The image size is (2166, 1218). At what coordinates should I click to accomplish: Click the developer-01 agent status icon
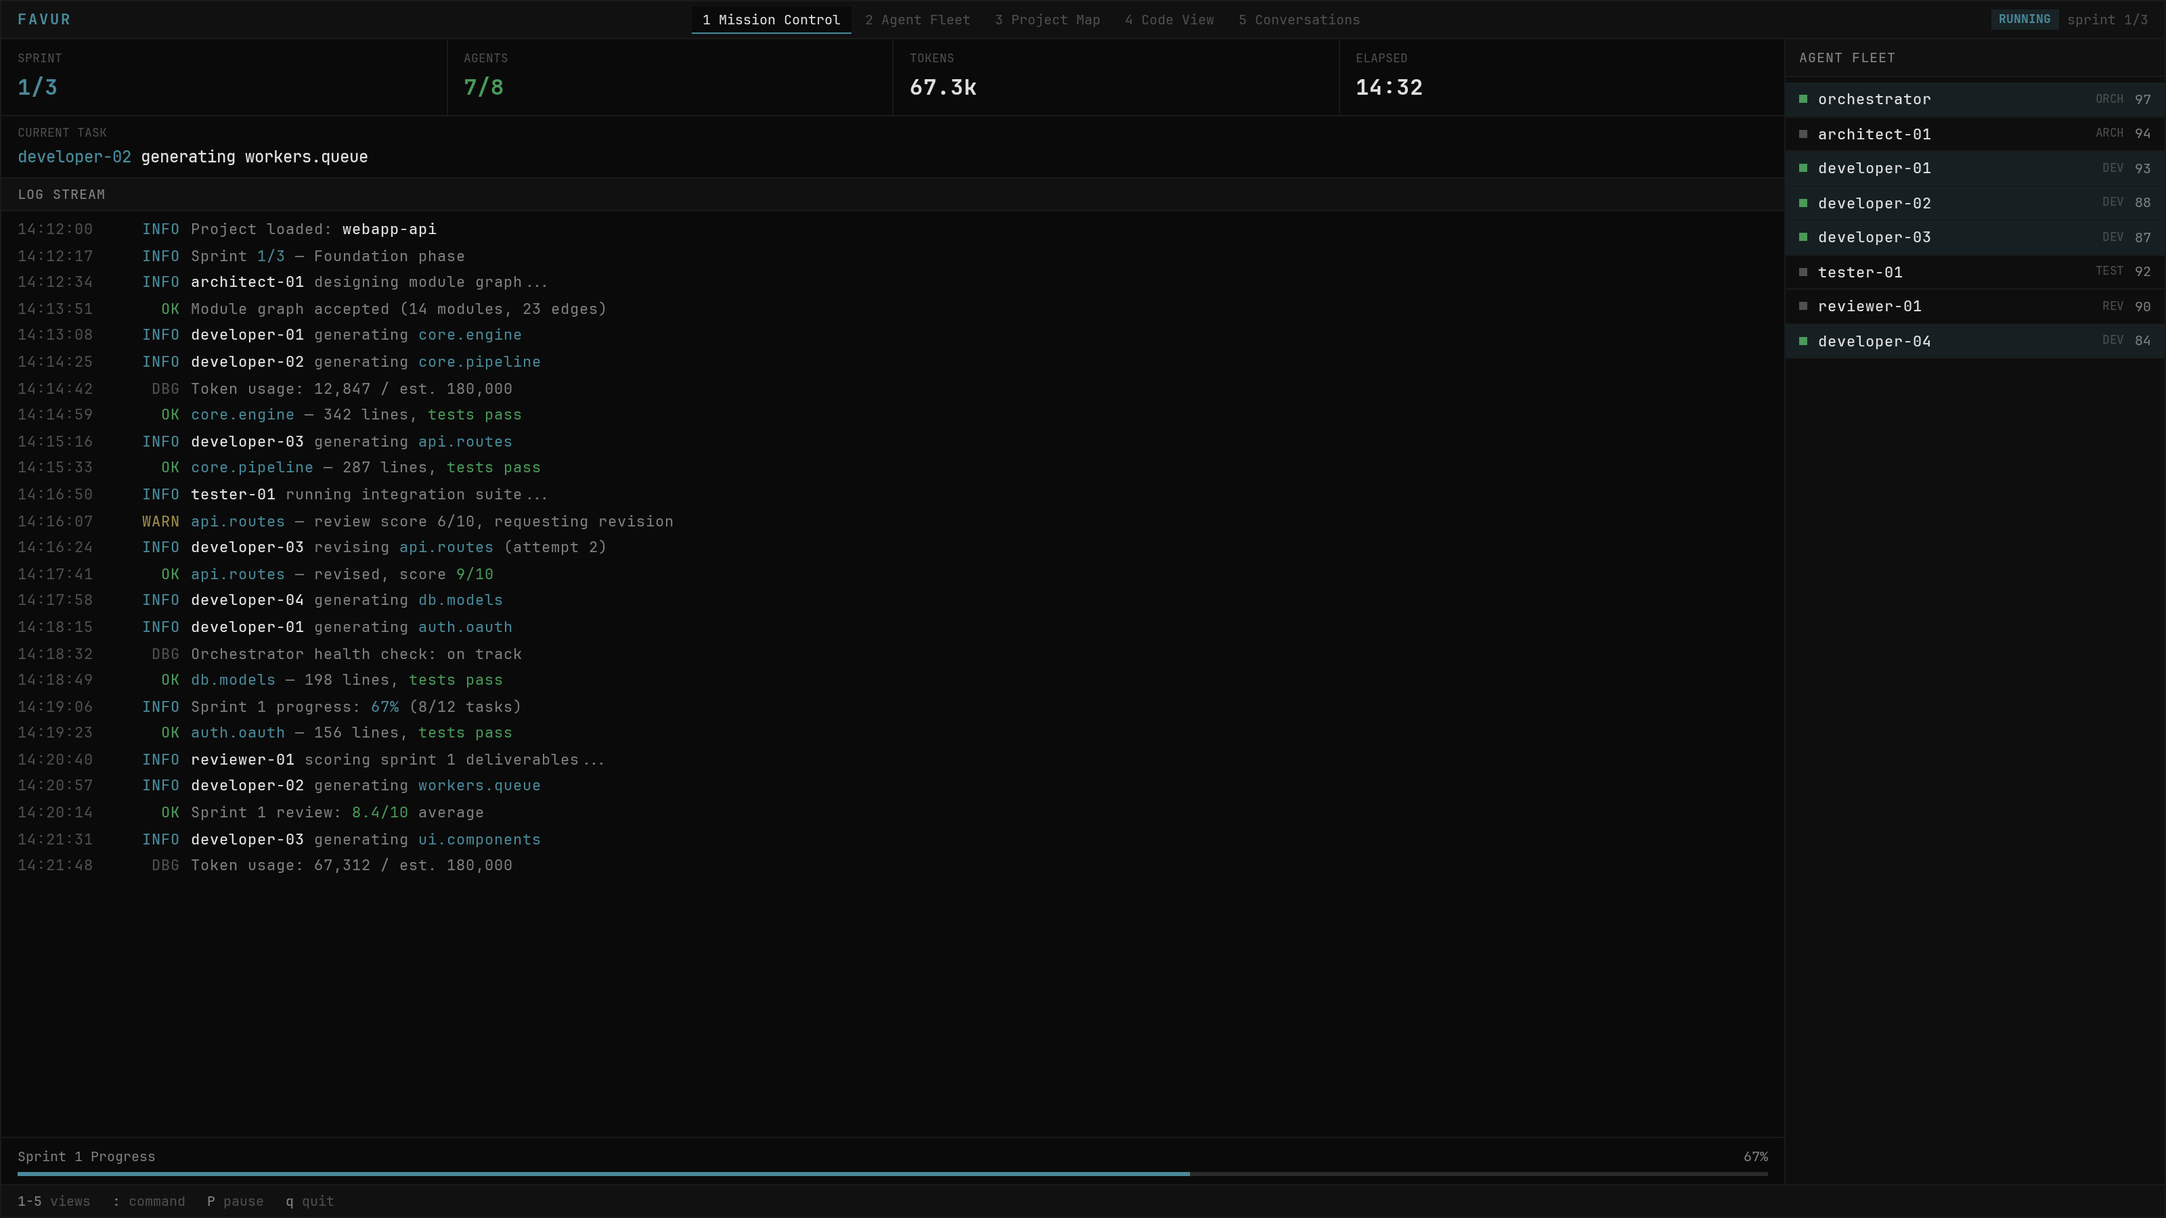pyautogui.click(x=1804, y=168)
